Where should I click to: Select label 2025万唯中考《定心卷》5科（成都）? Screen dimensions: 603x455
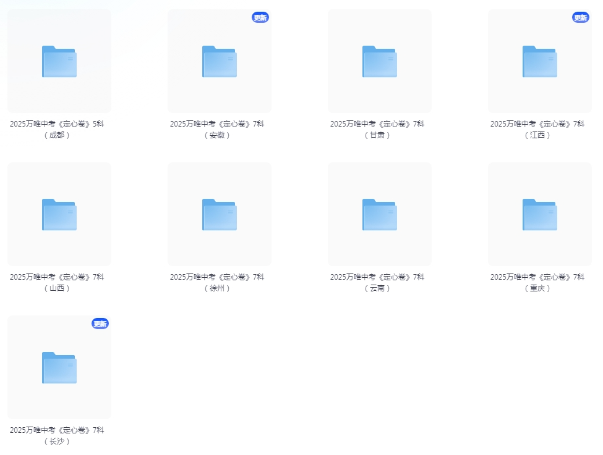click(57, 130)
